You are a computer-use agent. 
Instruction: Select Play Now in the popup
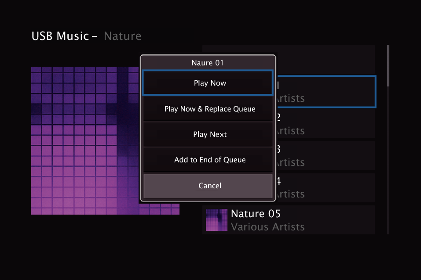(x=207, y=83)
